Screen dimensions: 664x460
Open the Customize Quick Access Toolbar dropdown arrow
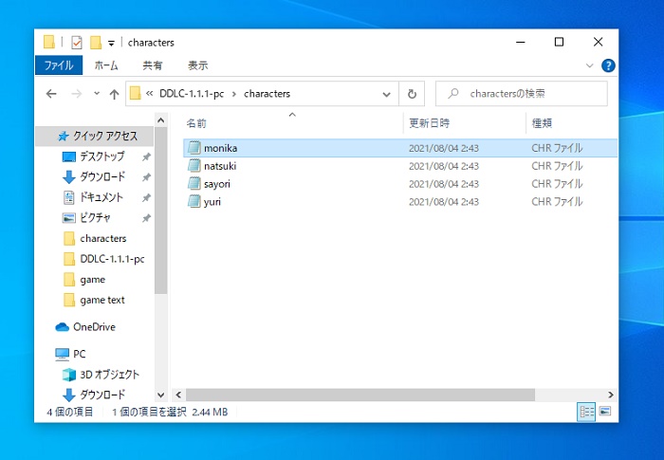111,43
